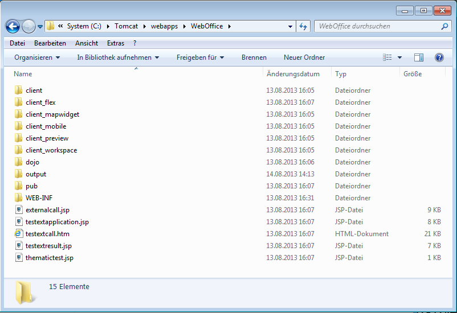Select the WEB-INF folder icon

(x=18, y=197)
